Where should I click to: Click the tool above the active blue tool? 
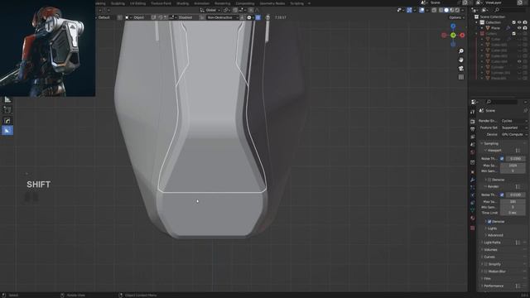coord(7,121)
